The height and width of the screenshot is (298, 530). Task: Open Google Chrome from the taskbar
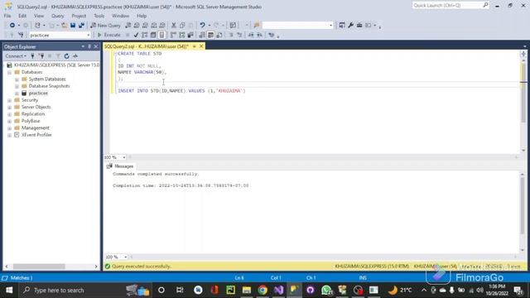coord(263,291)
